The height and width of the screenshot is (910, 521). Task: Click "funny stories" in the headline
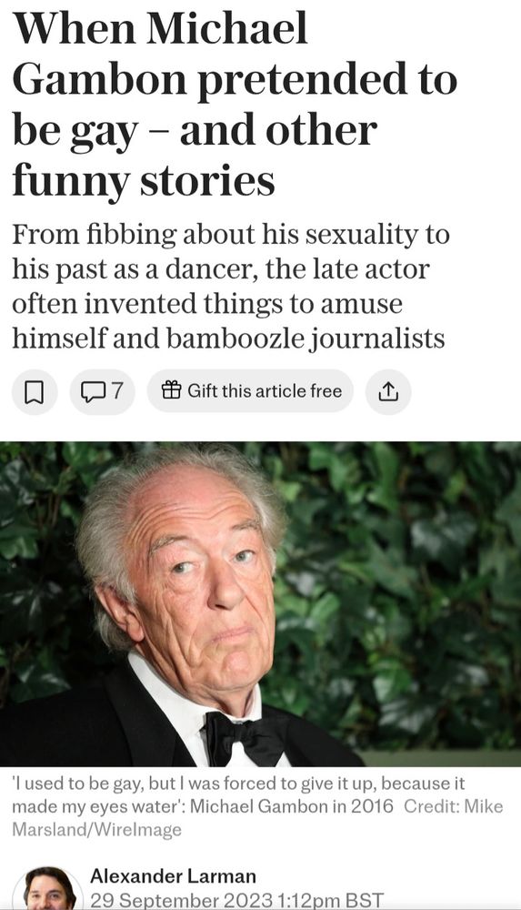coord(144,180)
